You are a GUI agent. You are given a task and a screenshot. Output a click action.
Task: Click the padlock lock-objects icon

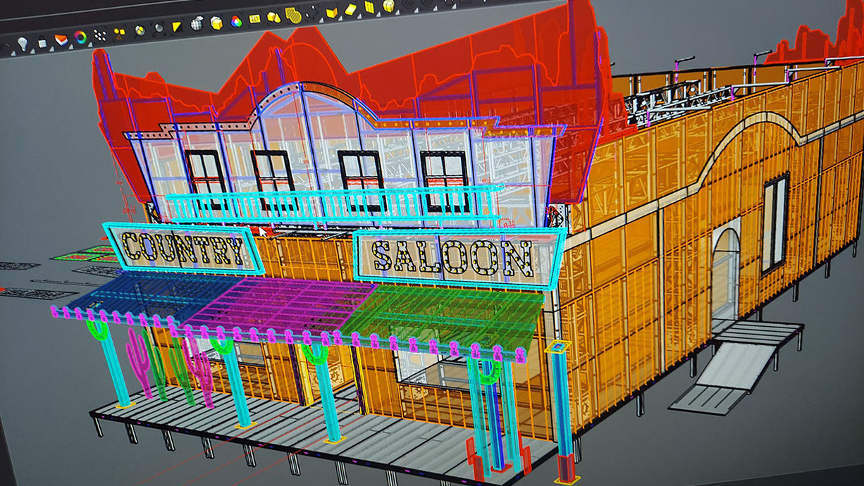42,43
